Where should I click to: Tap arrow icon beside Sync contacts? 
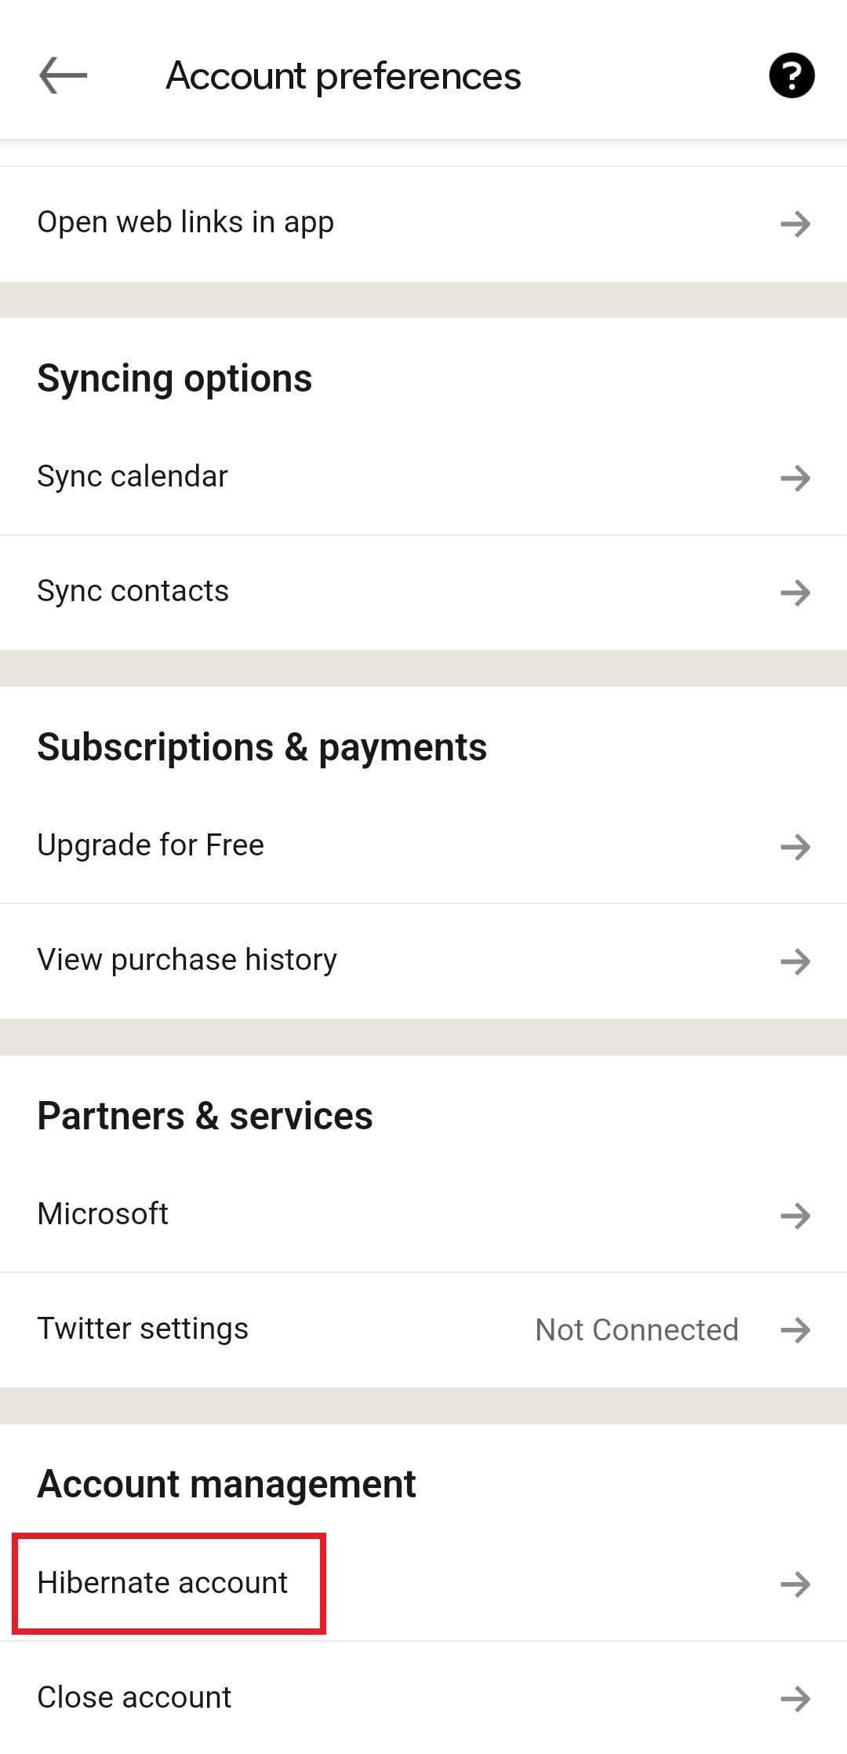795,593
